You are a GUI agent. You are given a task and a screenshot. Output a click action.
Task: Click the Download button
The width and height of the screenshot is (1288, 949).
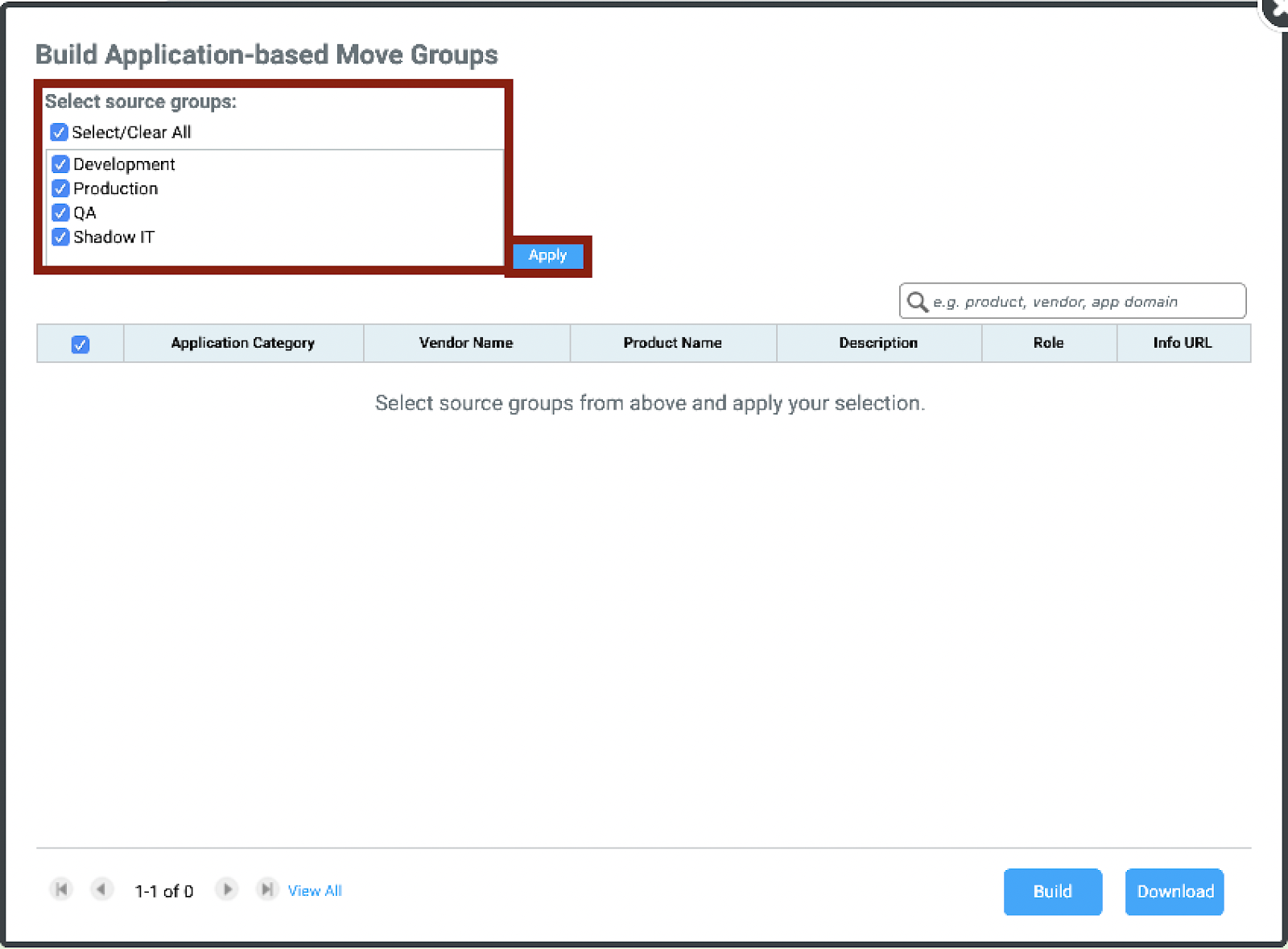coord(1174,892)
